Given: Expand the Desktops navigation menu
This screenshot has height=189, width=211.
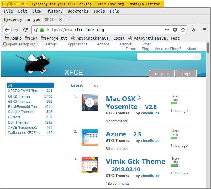Looking at the screenshot, I should point(50,44).
